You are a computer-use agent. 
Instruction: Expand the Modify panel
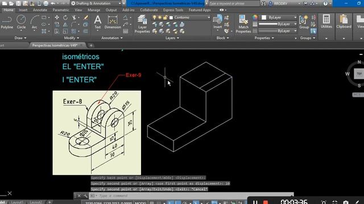(x=72, y=38)
